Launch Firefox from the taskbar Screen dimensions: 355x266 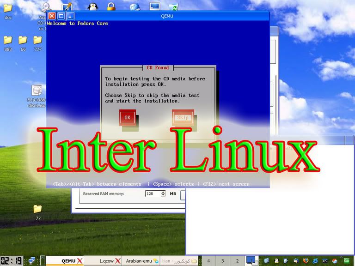[x=306, y=261]
